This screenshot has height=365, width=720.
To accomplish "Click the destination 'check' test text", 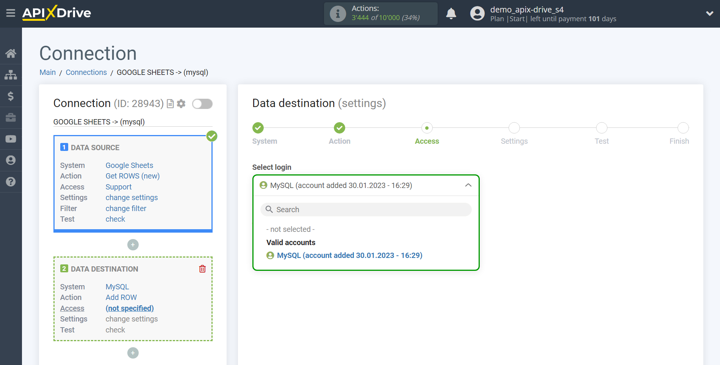I will 115,330.
